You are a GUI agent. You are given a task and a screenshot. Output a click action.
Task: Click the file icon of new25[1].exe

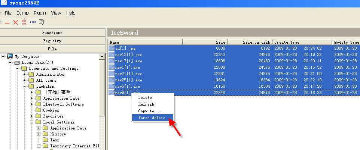pyautogui.click(x=112, y=80)
